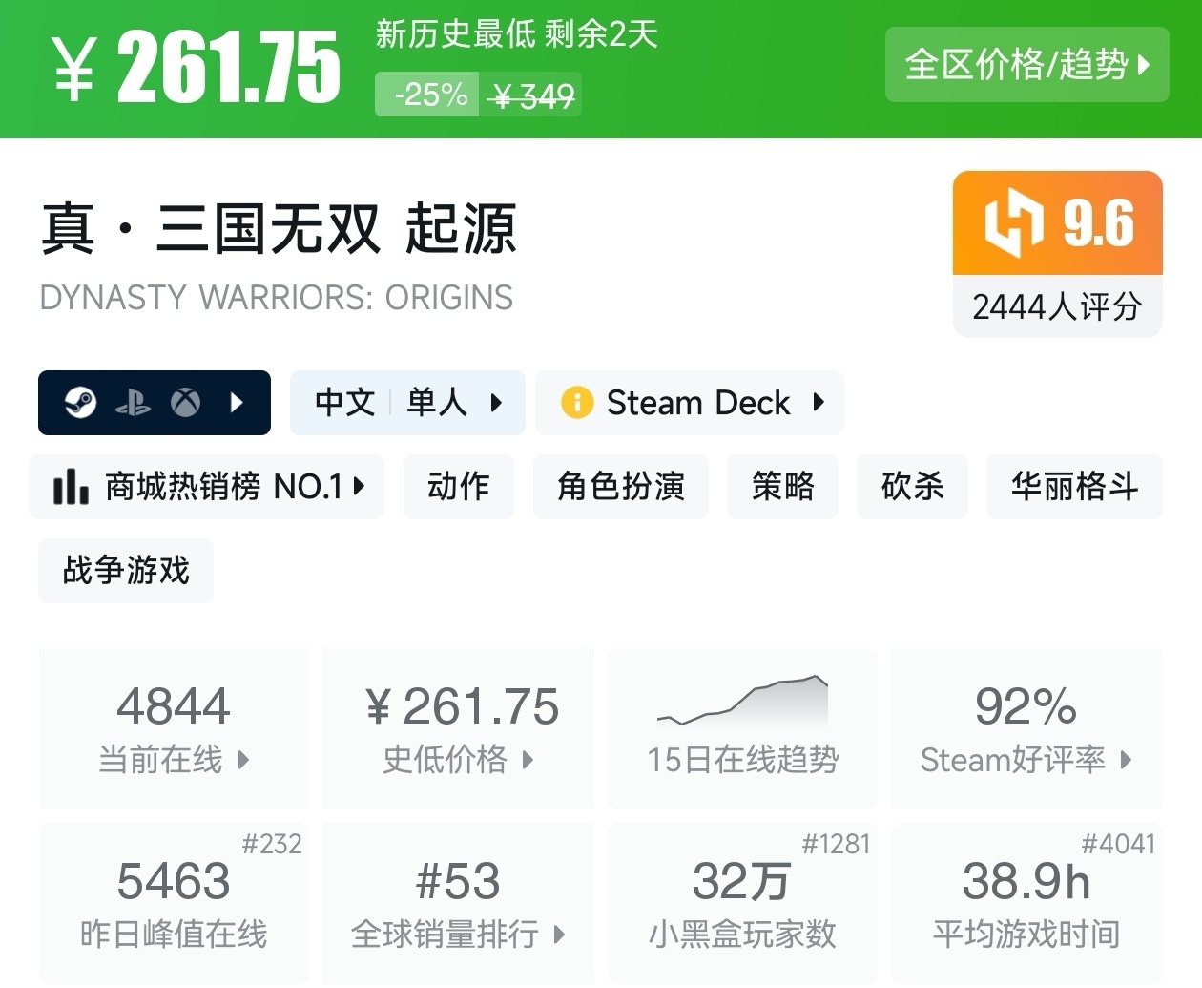Click the Xbox platform icon

point(185,403)
